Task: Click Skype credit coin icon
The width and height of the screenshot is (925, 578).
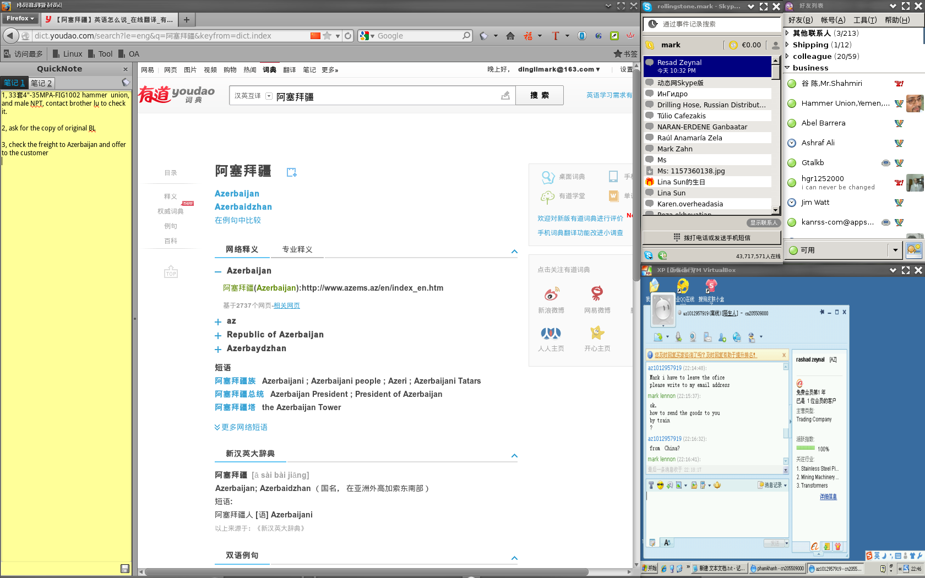Action: coord(733,45)
